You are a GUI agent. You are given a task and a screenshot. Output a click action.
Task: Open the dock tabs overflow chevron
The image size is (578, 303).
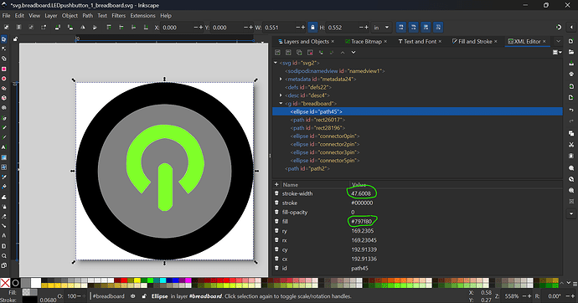[x=558, y=41]
